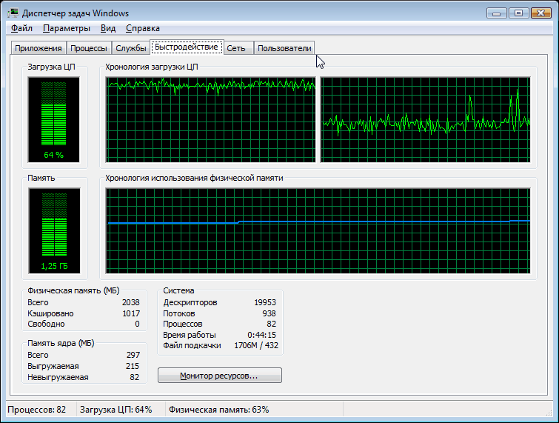Click status bar Процессов: 82
This screenshot has height=423, width=559.
coord(37,410)
